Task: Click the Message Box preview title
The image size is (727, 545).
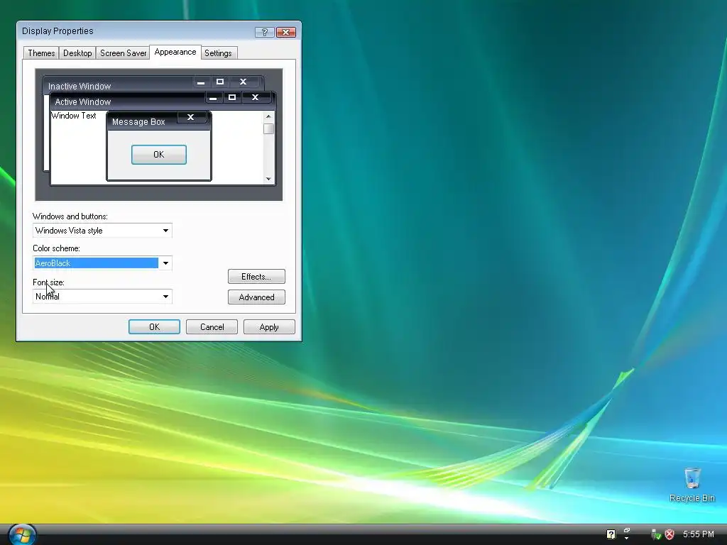Action: pyautogui.click(x=138, y=122)
